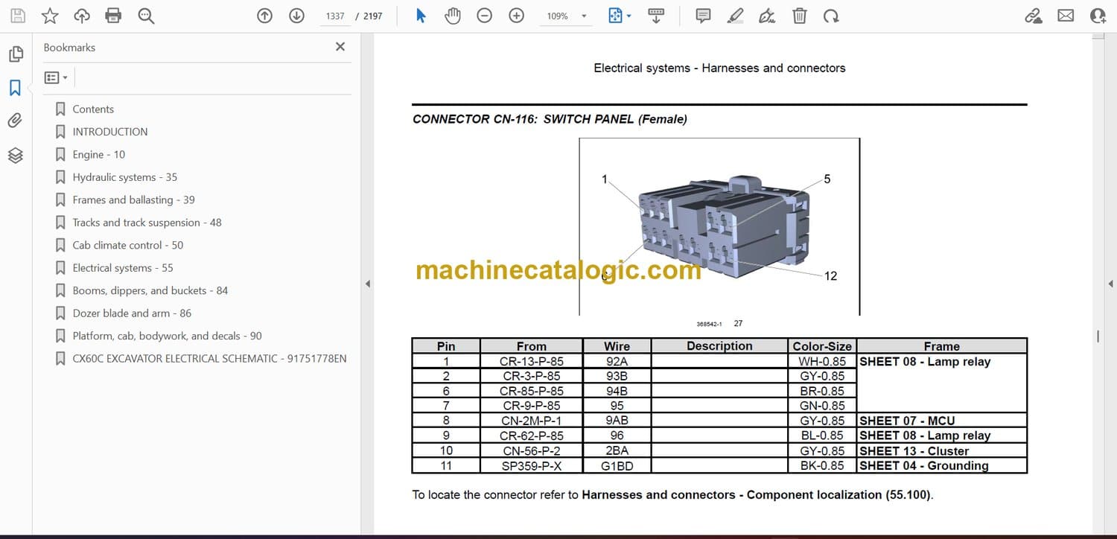
Task: Toggle the Attachments paperclip panel
Action: [16, 121]
